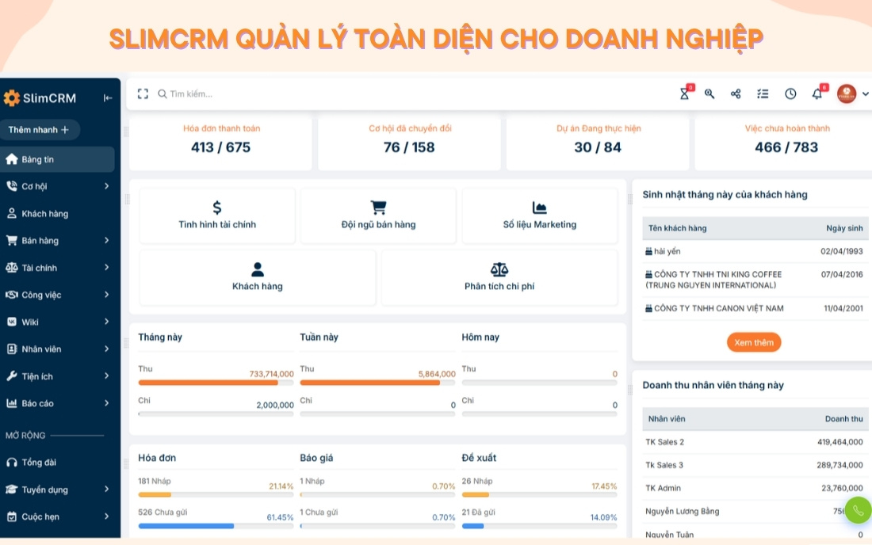Click Ngày sinh column header

(x=844, y=228)
